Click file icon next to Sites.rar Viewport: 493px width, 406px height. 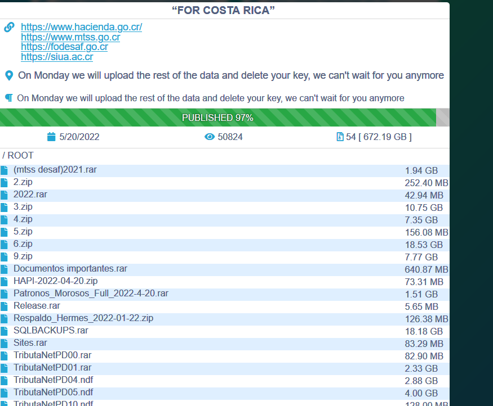point(4,344)
